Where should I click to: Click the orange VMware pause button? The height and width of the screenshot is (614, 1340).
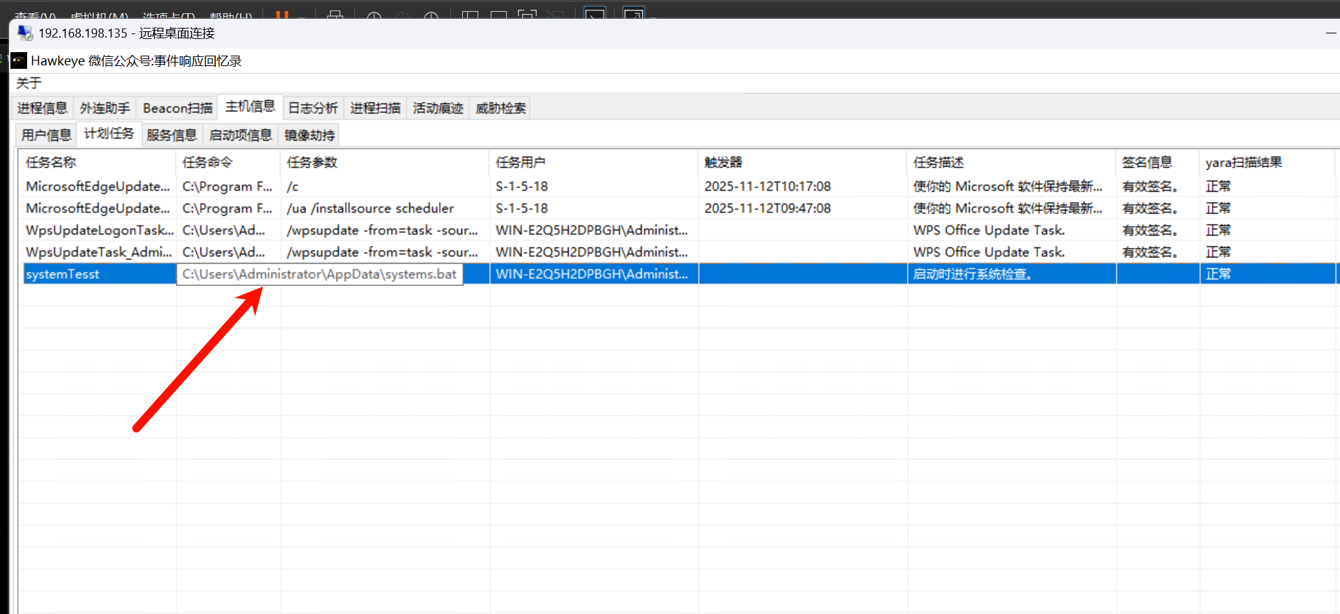tap(282, 14)
